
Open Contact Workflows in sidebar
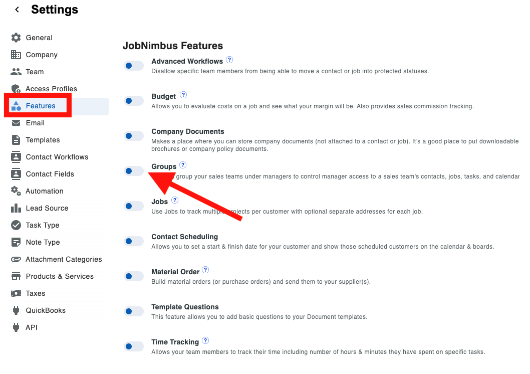pos(57,157)
